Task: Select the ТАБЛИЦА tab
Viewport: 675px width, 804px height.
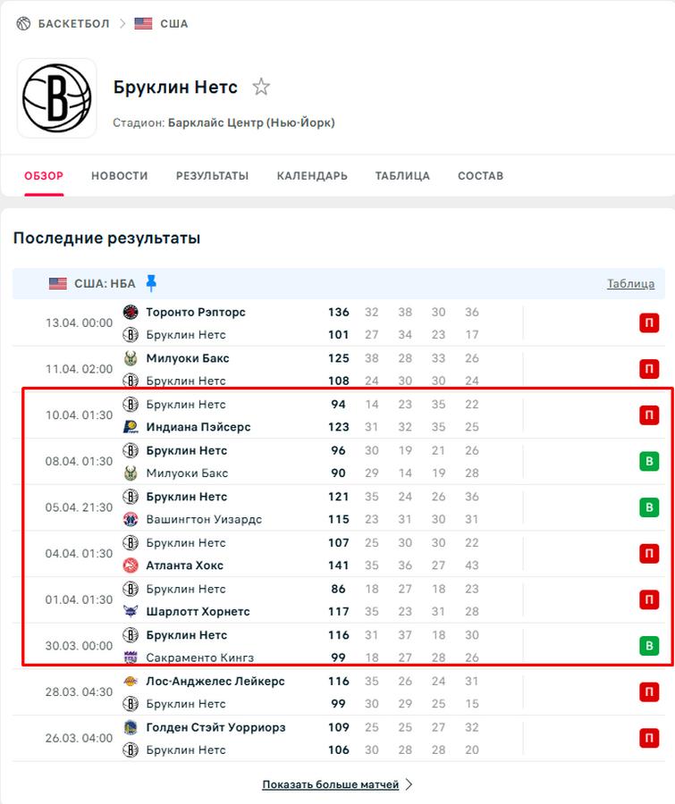Action: [x=402, y=176]
